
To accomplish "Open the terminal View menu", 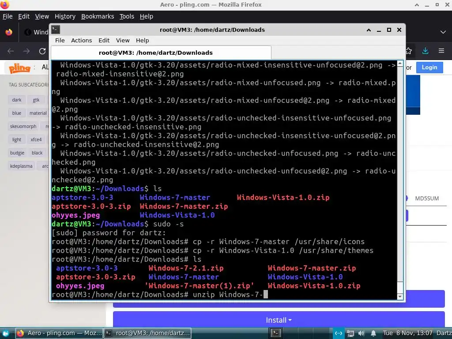I will [123, 40].
